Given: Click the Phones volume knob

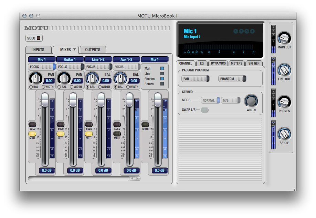Looking at the screenshot, I should (284, 102).
